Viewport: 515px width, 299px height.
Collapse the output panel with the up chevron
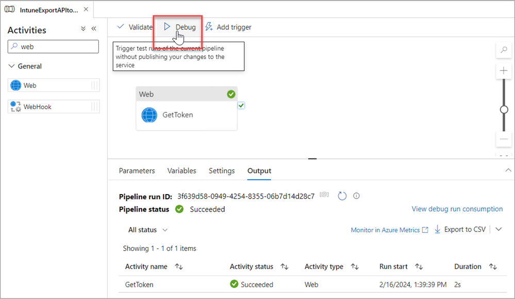point(508,170)
